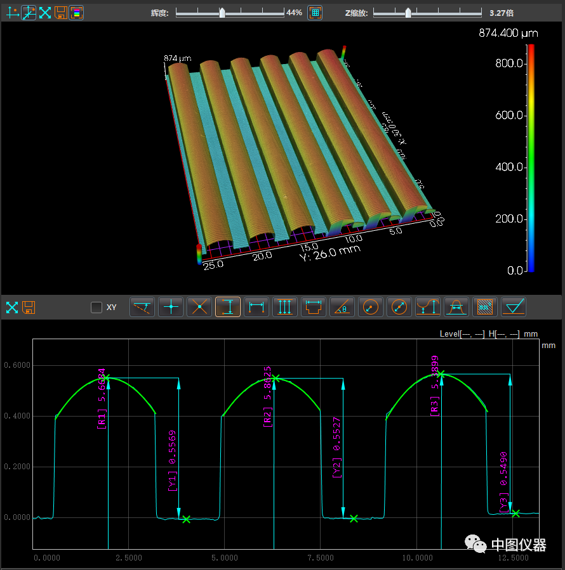Select the horizontal distance measurement tool
Screen dimensions: 565x570
click(x=256, y=307)
